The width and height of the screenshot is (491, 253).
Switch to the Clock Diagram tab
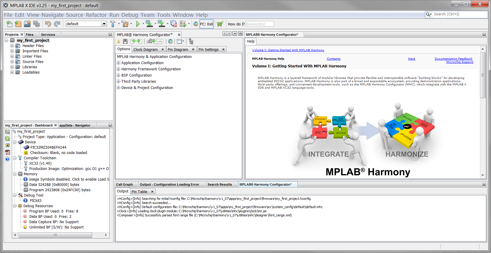tap(145, 50)
